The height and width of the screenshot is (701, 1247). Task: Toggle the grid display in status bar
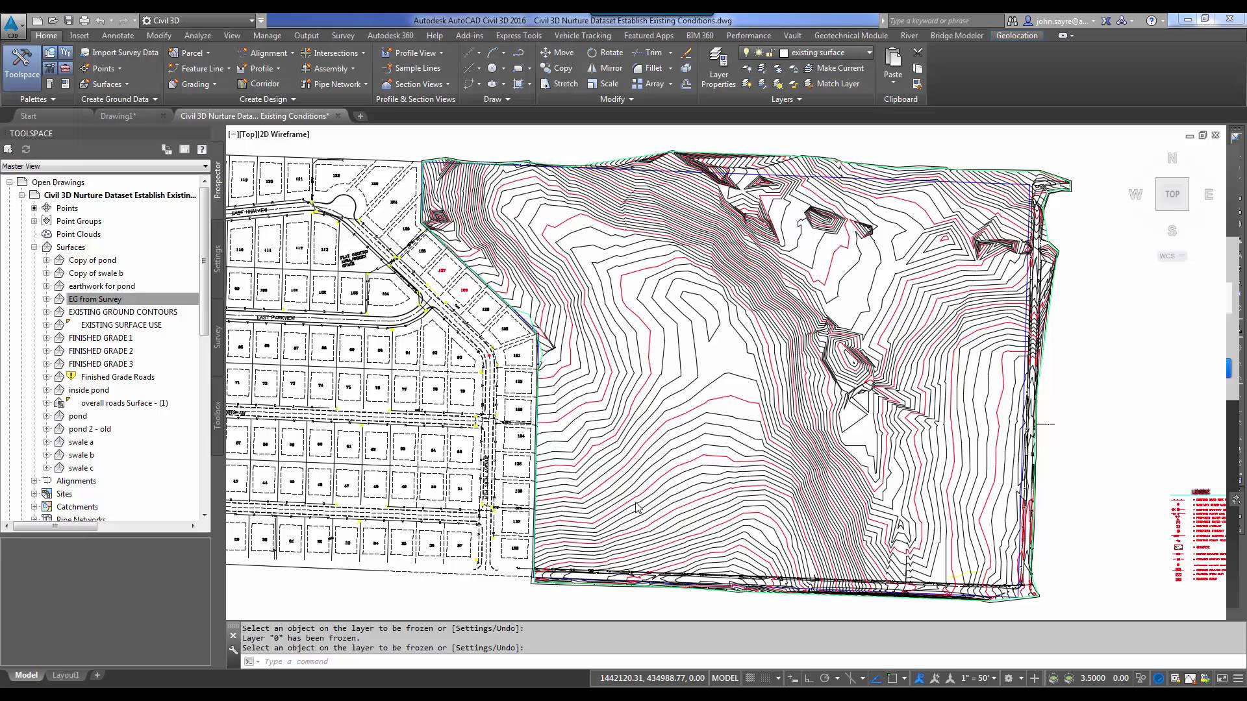(750, 678)
